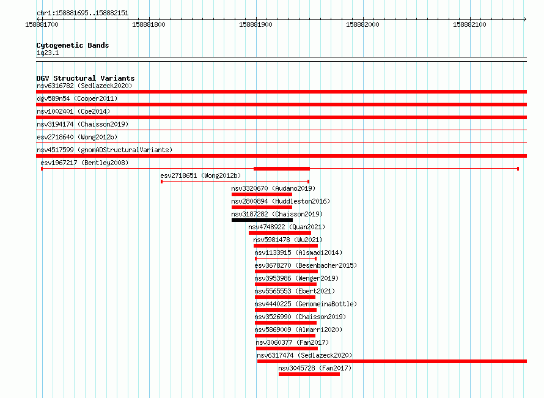Click ruler position 158881900
This screenshot has height=398, width=544.
point(255,24)
